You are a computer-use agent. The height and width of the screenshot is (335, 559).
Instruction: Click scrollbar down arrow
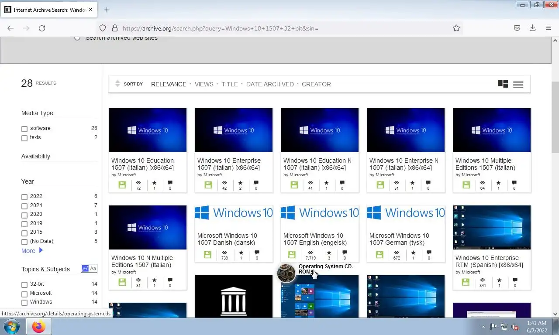tap(555, 314)
